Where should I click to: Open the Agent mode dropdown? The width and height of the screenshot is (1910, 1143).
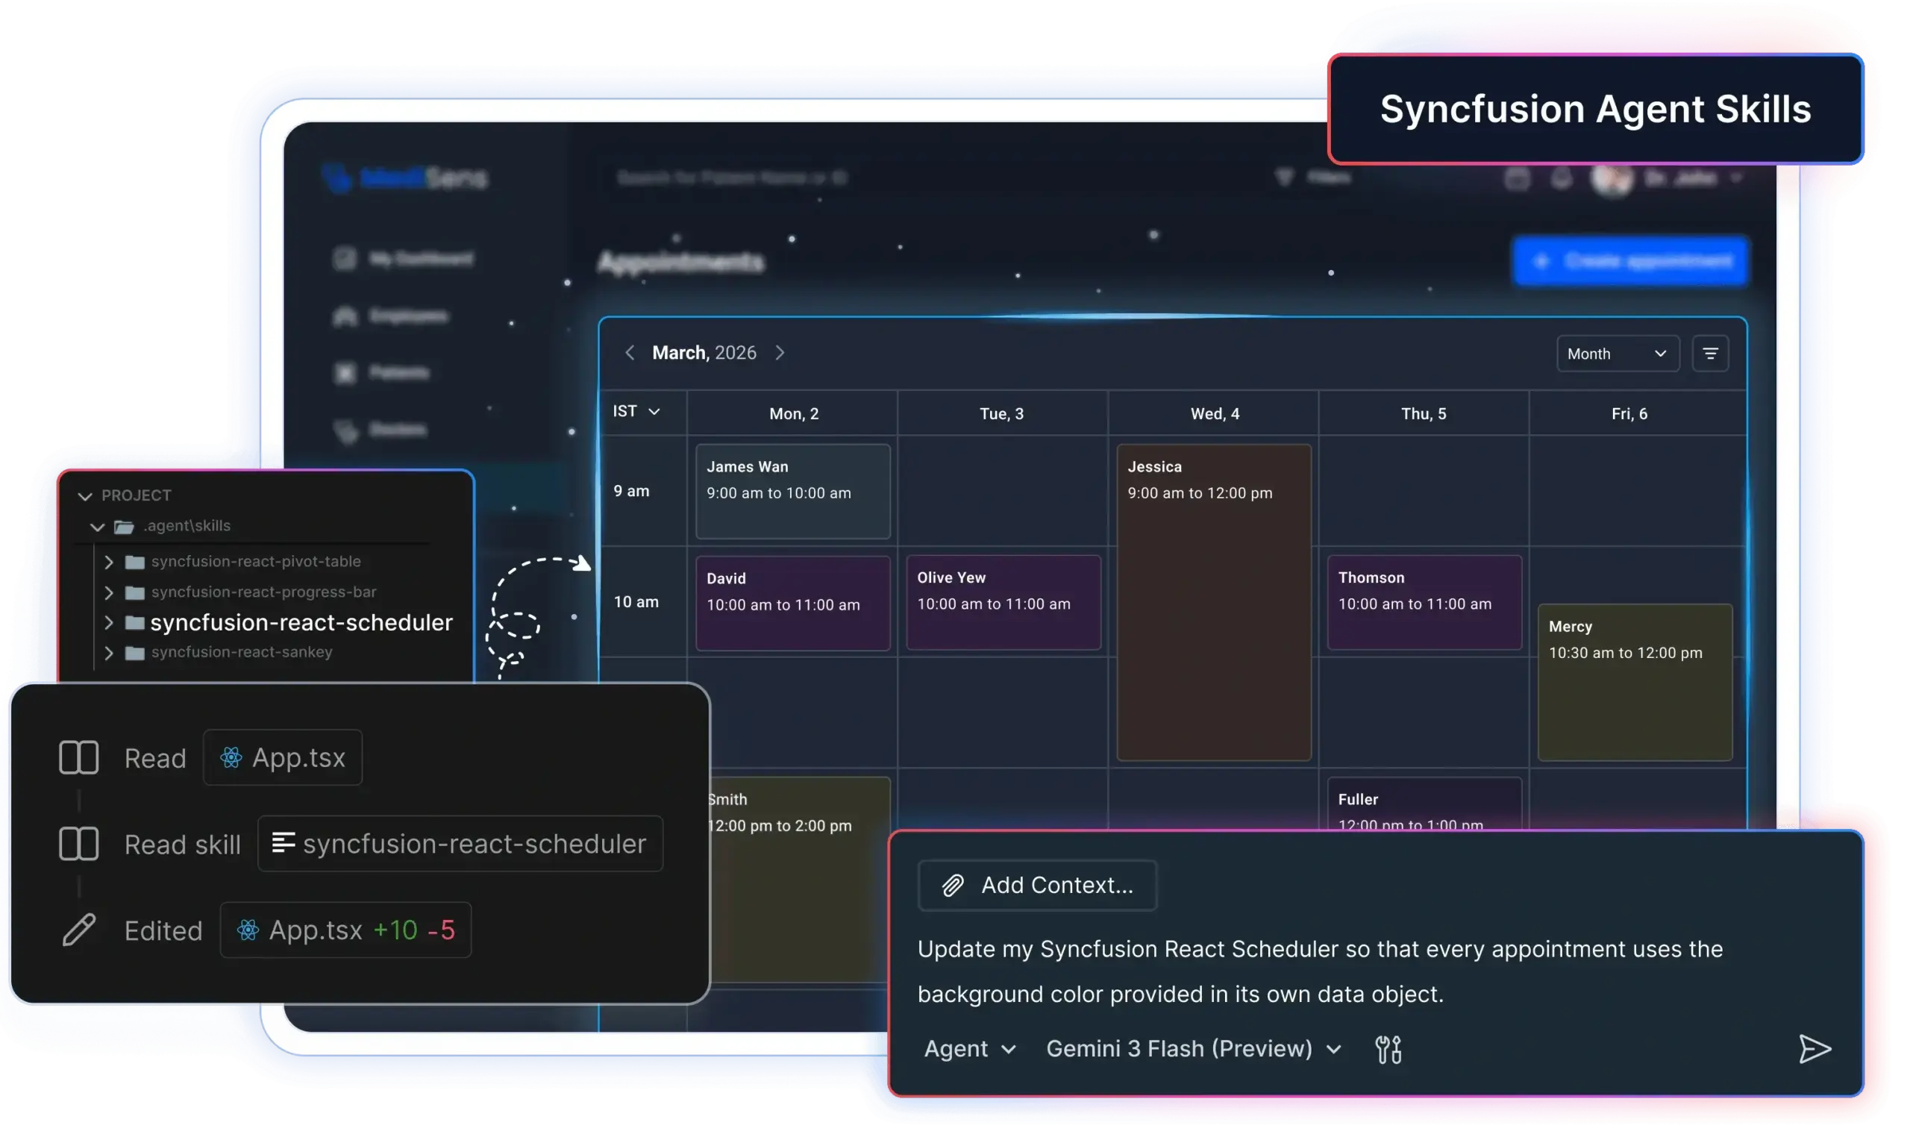pos(970,1048)
